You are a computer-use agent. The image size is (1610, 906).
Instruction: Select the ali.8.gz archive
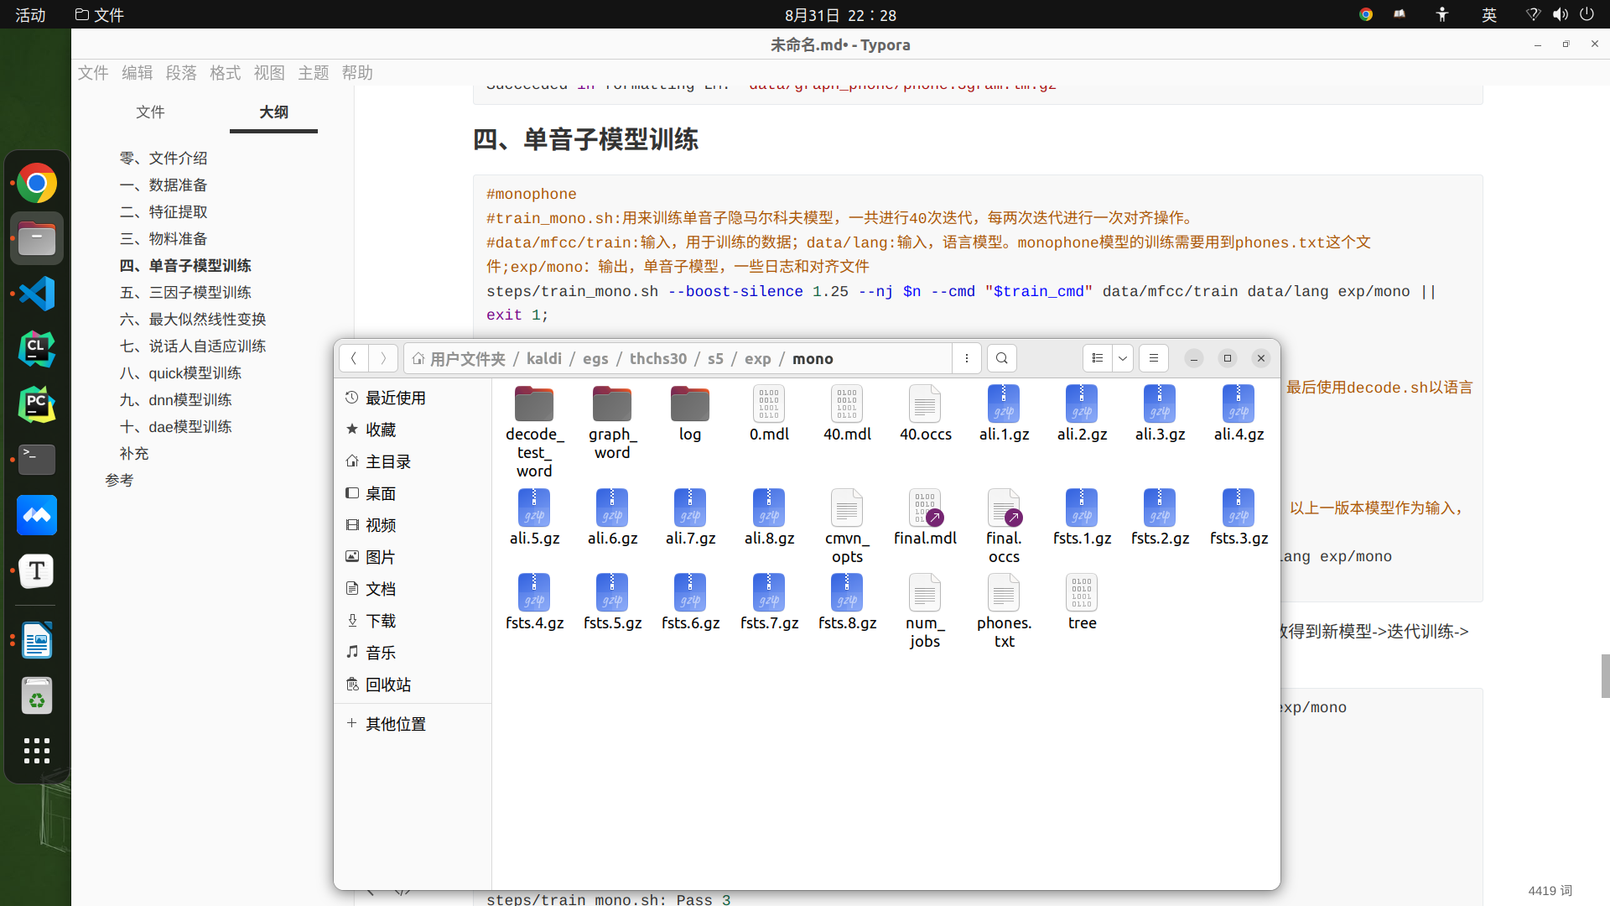click(769, 518)
